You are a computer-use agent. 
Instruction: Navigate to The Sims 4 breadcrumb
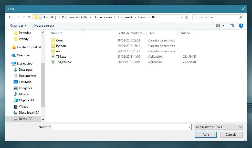coord(125,17)
